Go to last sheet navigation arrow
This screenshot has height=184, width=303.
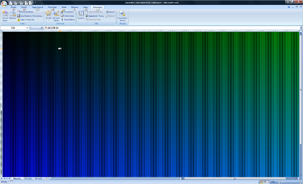tap(9, 179)
